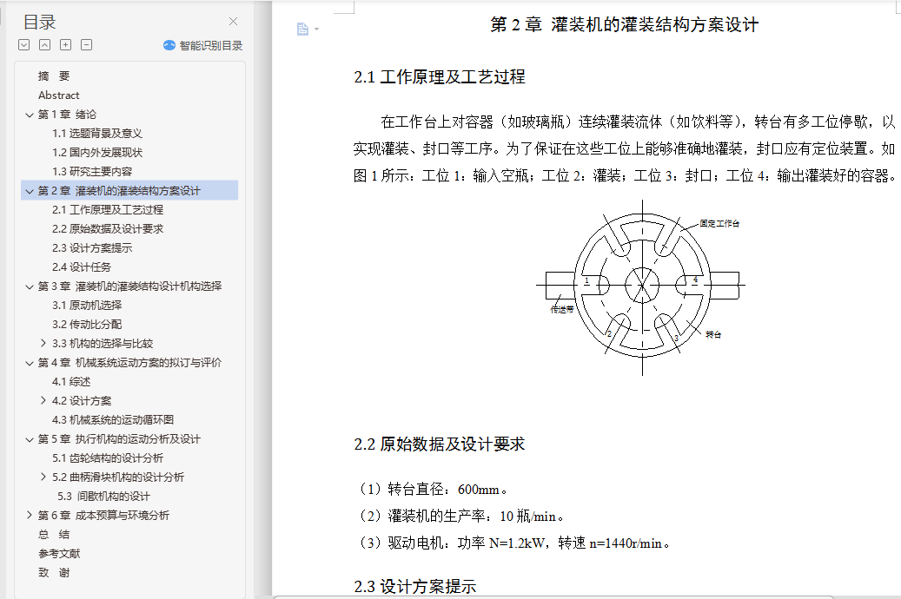The image size is (901, 599).
Task: Open 3.1 原动机选择 section
Action: 87,305
